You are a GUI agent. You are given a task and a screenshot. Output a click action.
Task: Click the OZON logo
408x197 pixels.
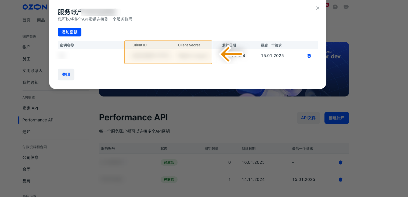point(35,7)
